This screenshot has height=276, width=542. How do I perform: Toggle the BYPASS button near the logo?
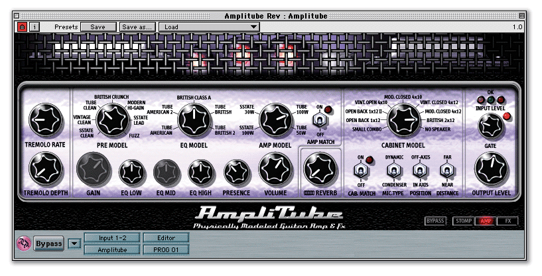click(x=435, y=221)
